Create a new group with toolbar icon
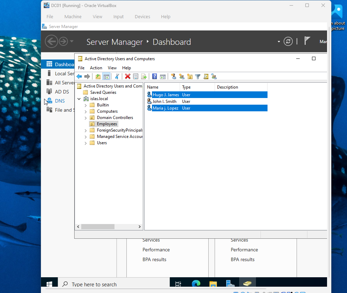The height and width of the screenshot is (293, 347). pos(182,77)
